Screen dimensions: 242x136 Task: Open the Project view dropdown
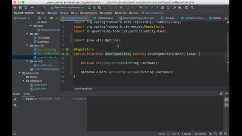[22, 18]
